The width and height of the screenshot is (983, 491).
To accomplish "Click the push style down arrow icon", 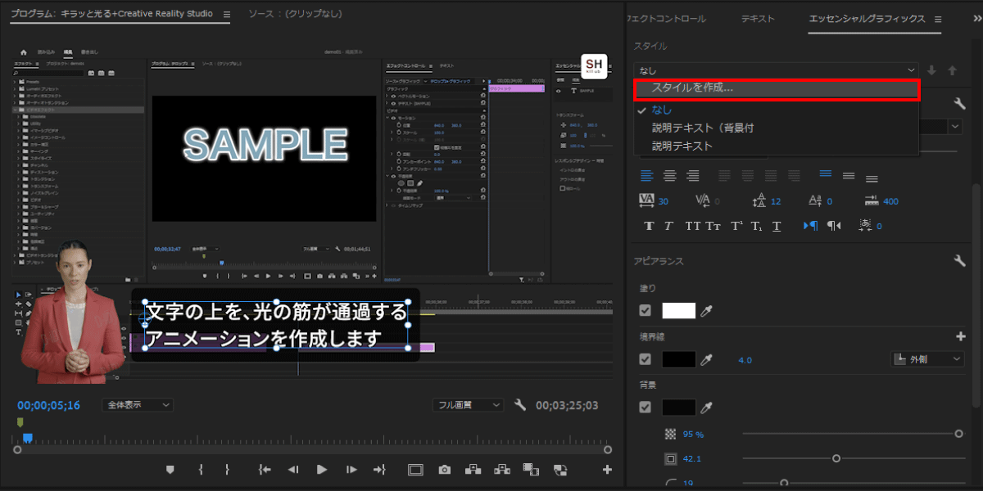I will [932, 70].
